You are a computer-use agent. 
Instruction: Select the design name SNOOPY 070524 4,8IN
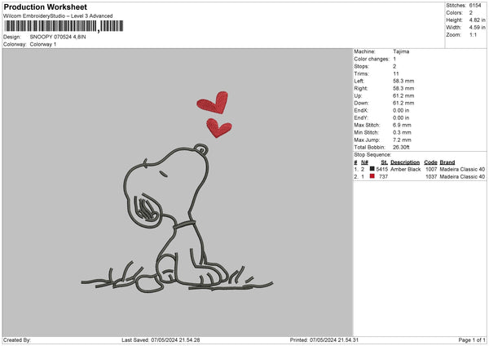(58, 37)
